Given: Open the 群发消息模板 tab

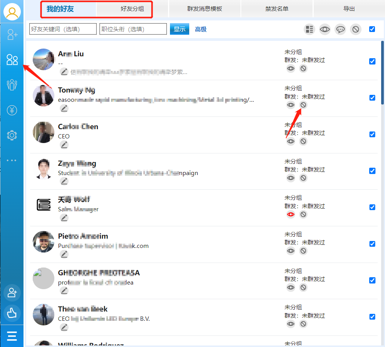Looking at the screenshot, I should 205,9.
